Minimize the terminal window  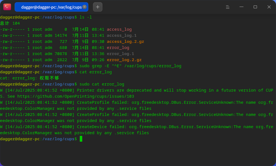[242, 7]
